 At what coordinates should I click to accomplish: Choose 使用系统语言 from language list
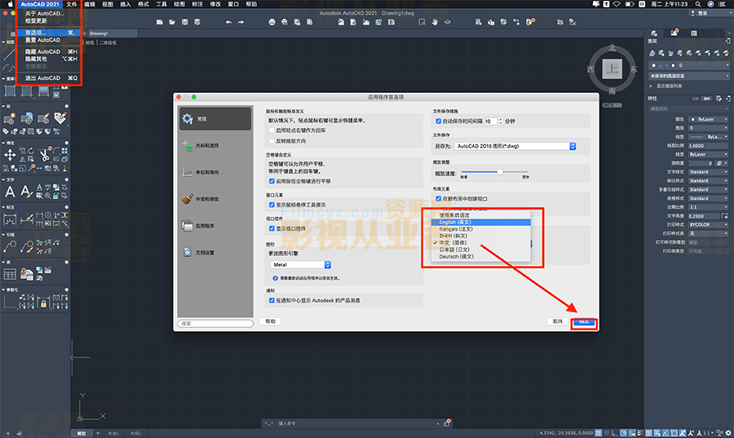coord(480,215)
